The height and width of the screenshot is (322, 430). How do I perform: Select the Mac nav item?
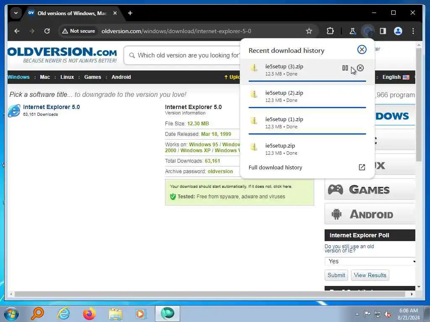click(45, 77)
